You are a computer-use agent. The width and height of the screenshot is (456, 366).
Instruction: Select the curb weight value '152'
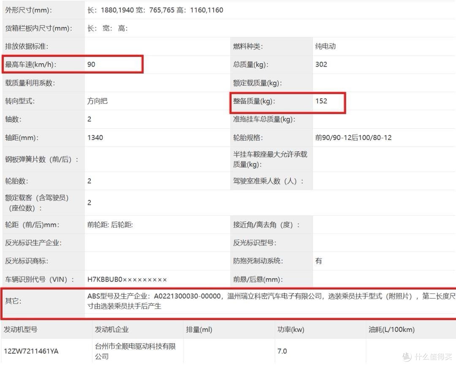(321, 101)
